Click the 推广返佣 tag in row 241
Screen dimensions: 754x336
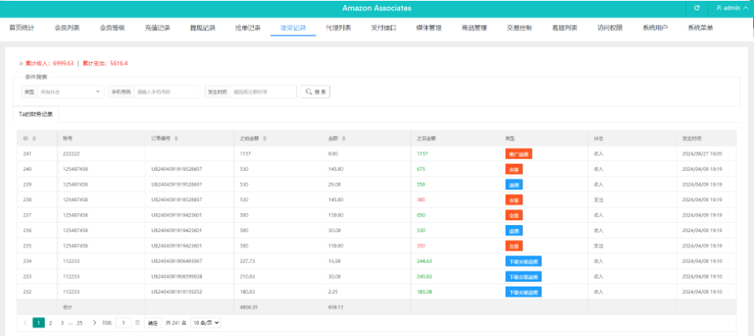pos(518,154)
